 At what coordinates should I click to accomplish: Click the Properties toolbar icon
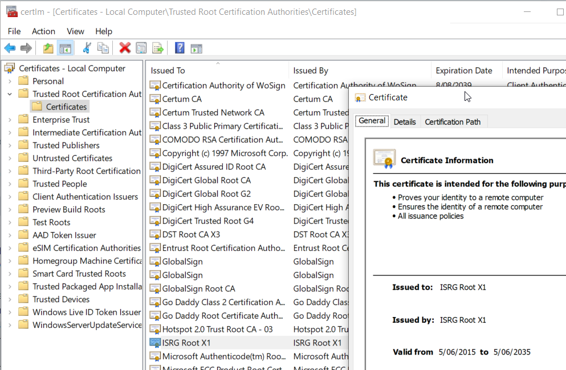[x=141, y=48]
